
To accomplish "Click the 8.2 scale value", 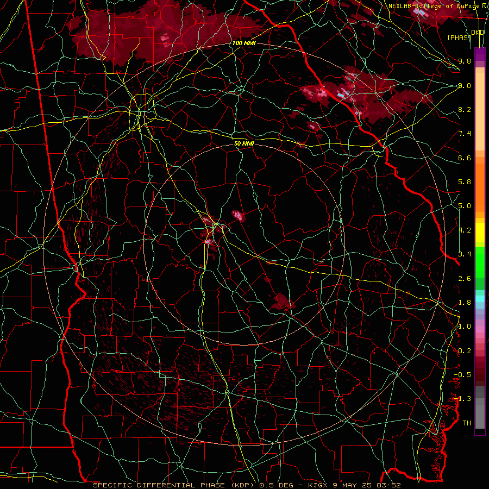I will pos(465,109).
